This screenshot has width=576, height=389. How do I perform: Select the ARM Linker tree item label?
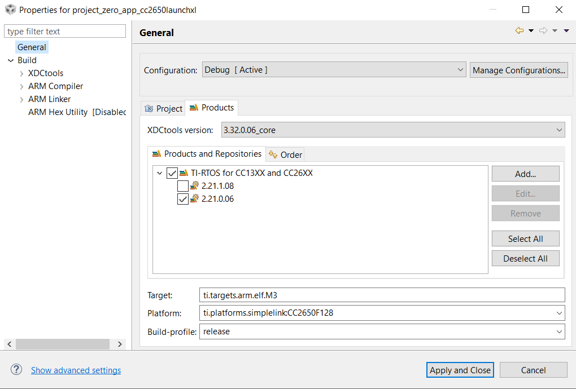(49, 99)
